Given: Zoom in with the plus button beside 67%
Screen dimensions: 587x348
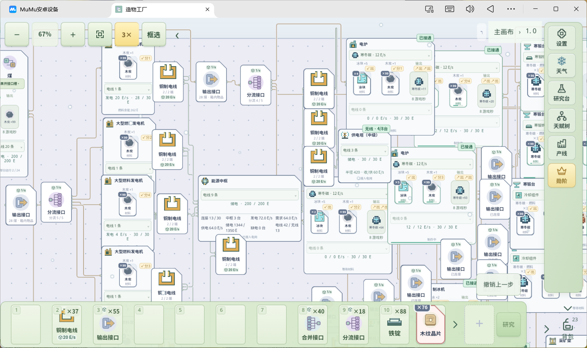Looking at the screenshot, I should (73, 34).
